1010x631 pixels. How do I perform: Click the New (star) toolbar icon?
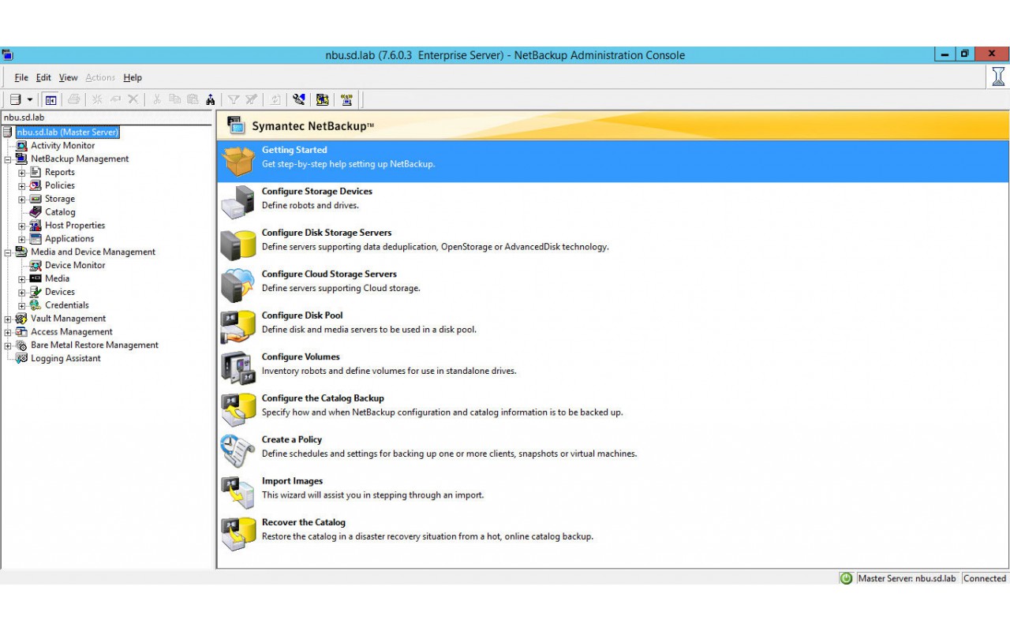[x=97, y=99]
